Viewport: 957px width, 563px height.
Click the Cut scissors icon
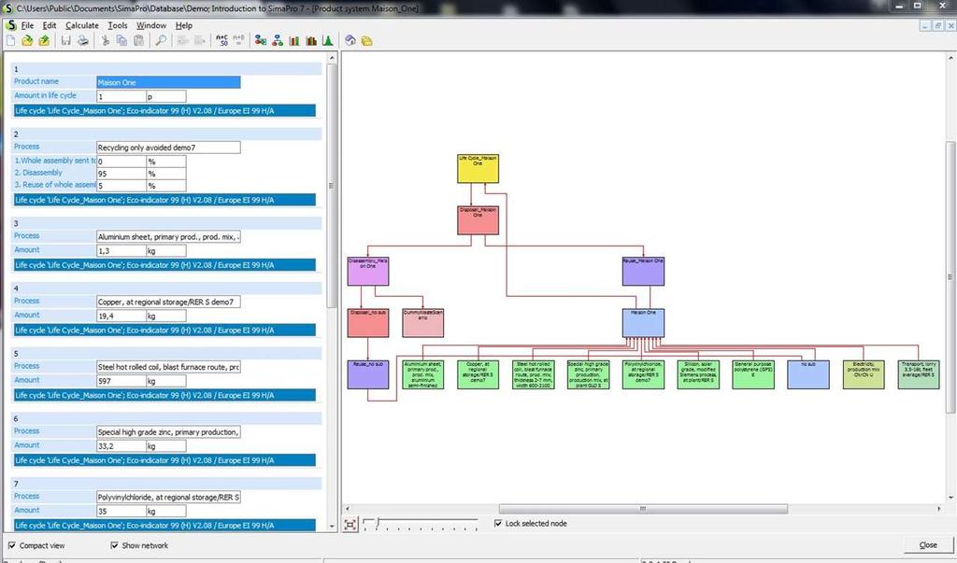105,41
